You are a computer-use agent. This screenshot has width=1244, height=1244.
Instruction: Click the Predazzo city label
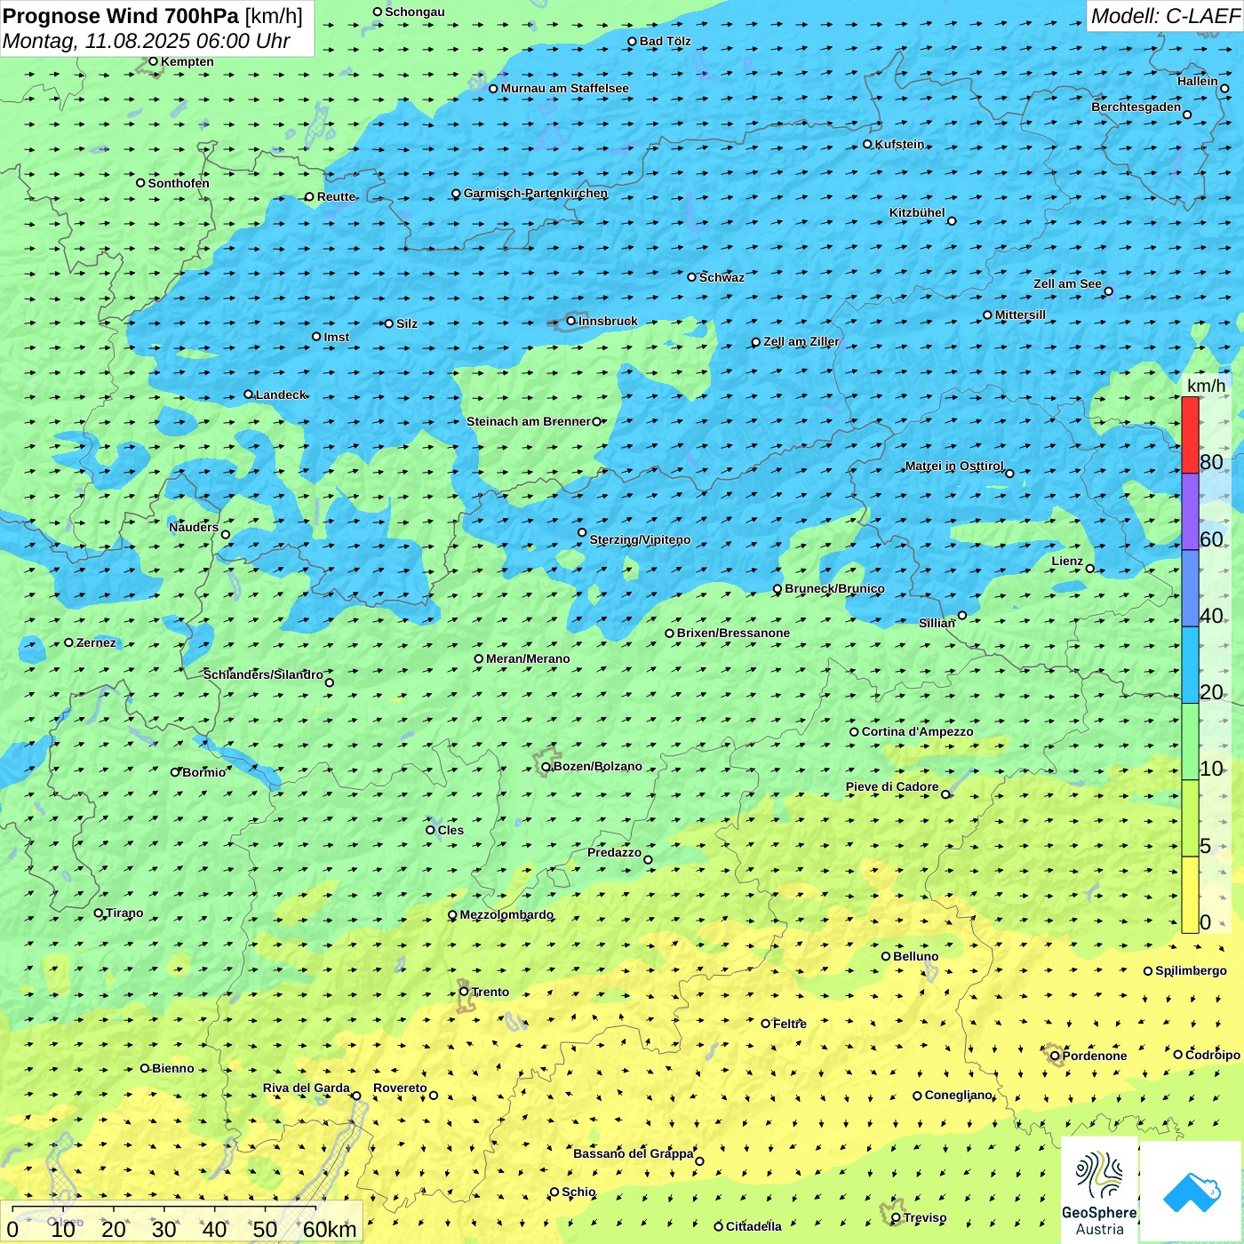614,852
